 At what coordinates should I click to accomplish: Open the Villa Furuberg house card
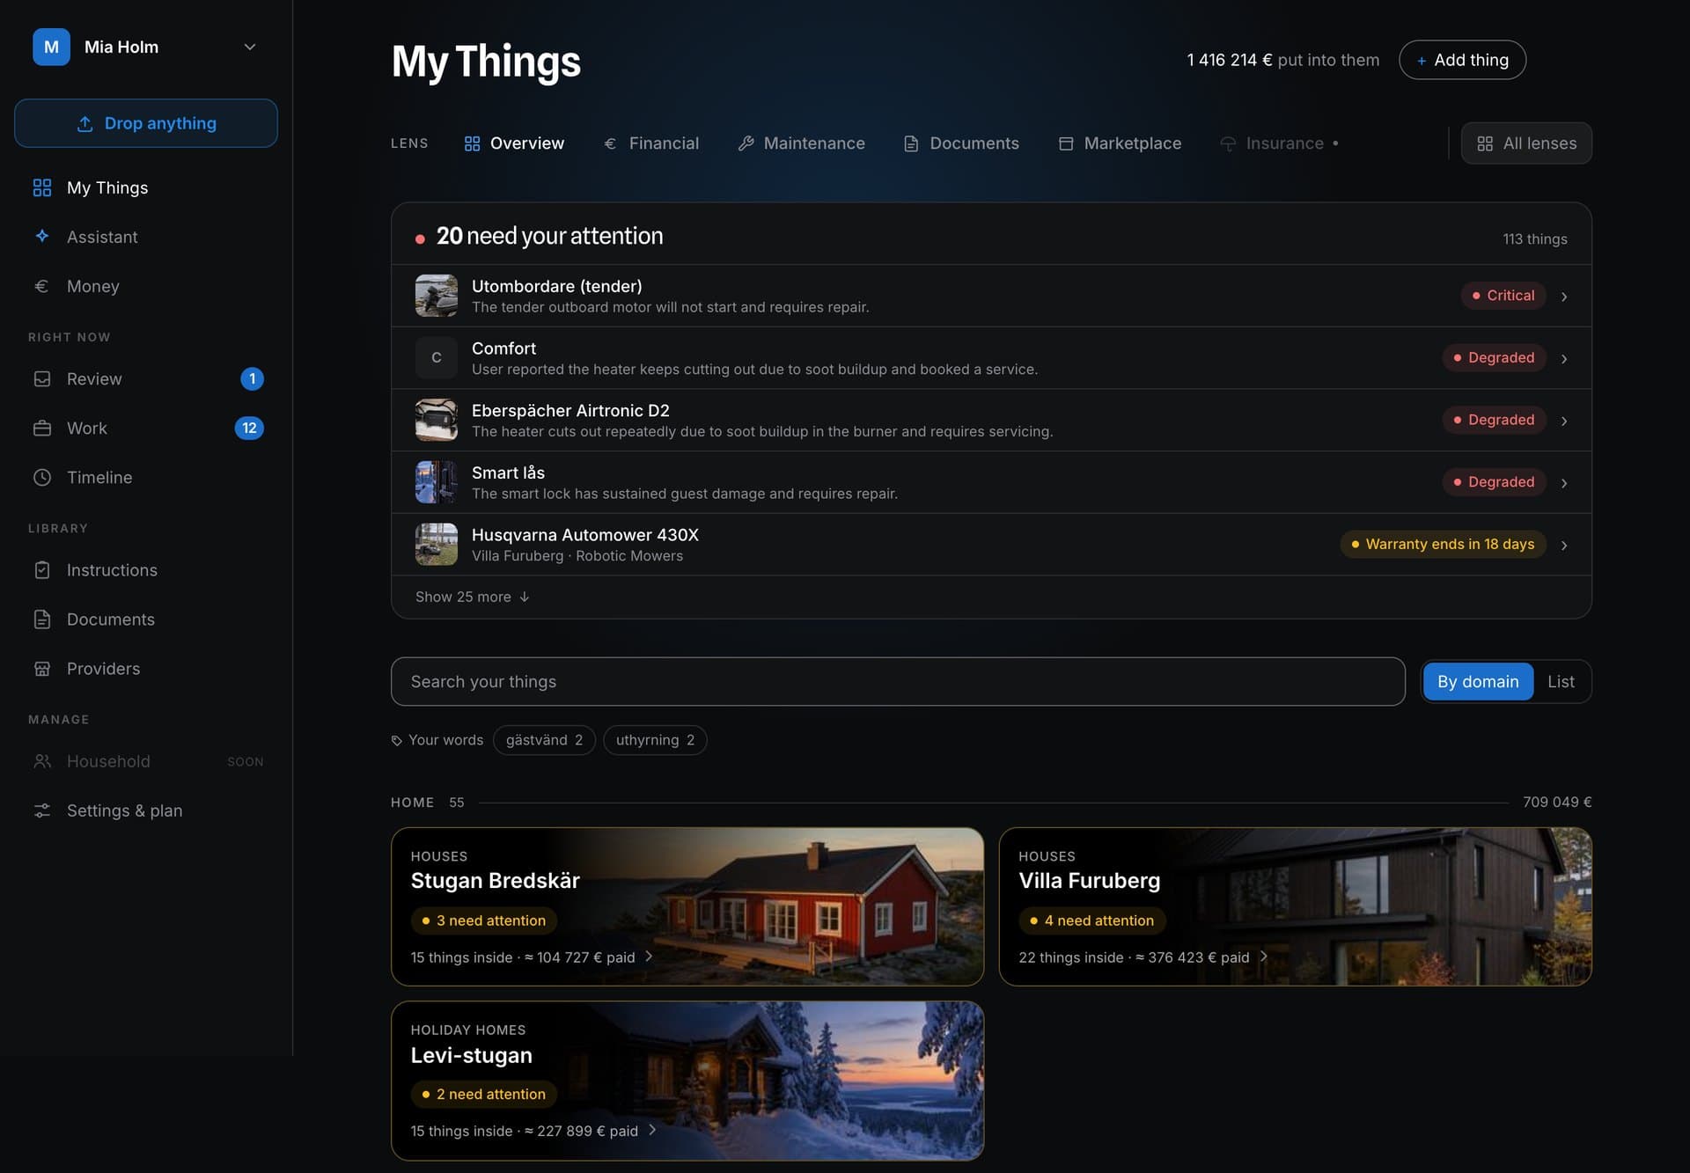[x=1296, y=906]
